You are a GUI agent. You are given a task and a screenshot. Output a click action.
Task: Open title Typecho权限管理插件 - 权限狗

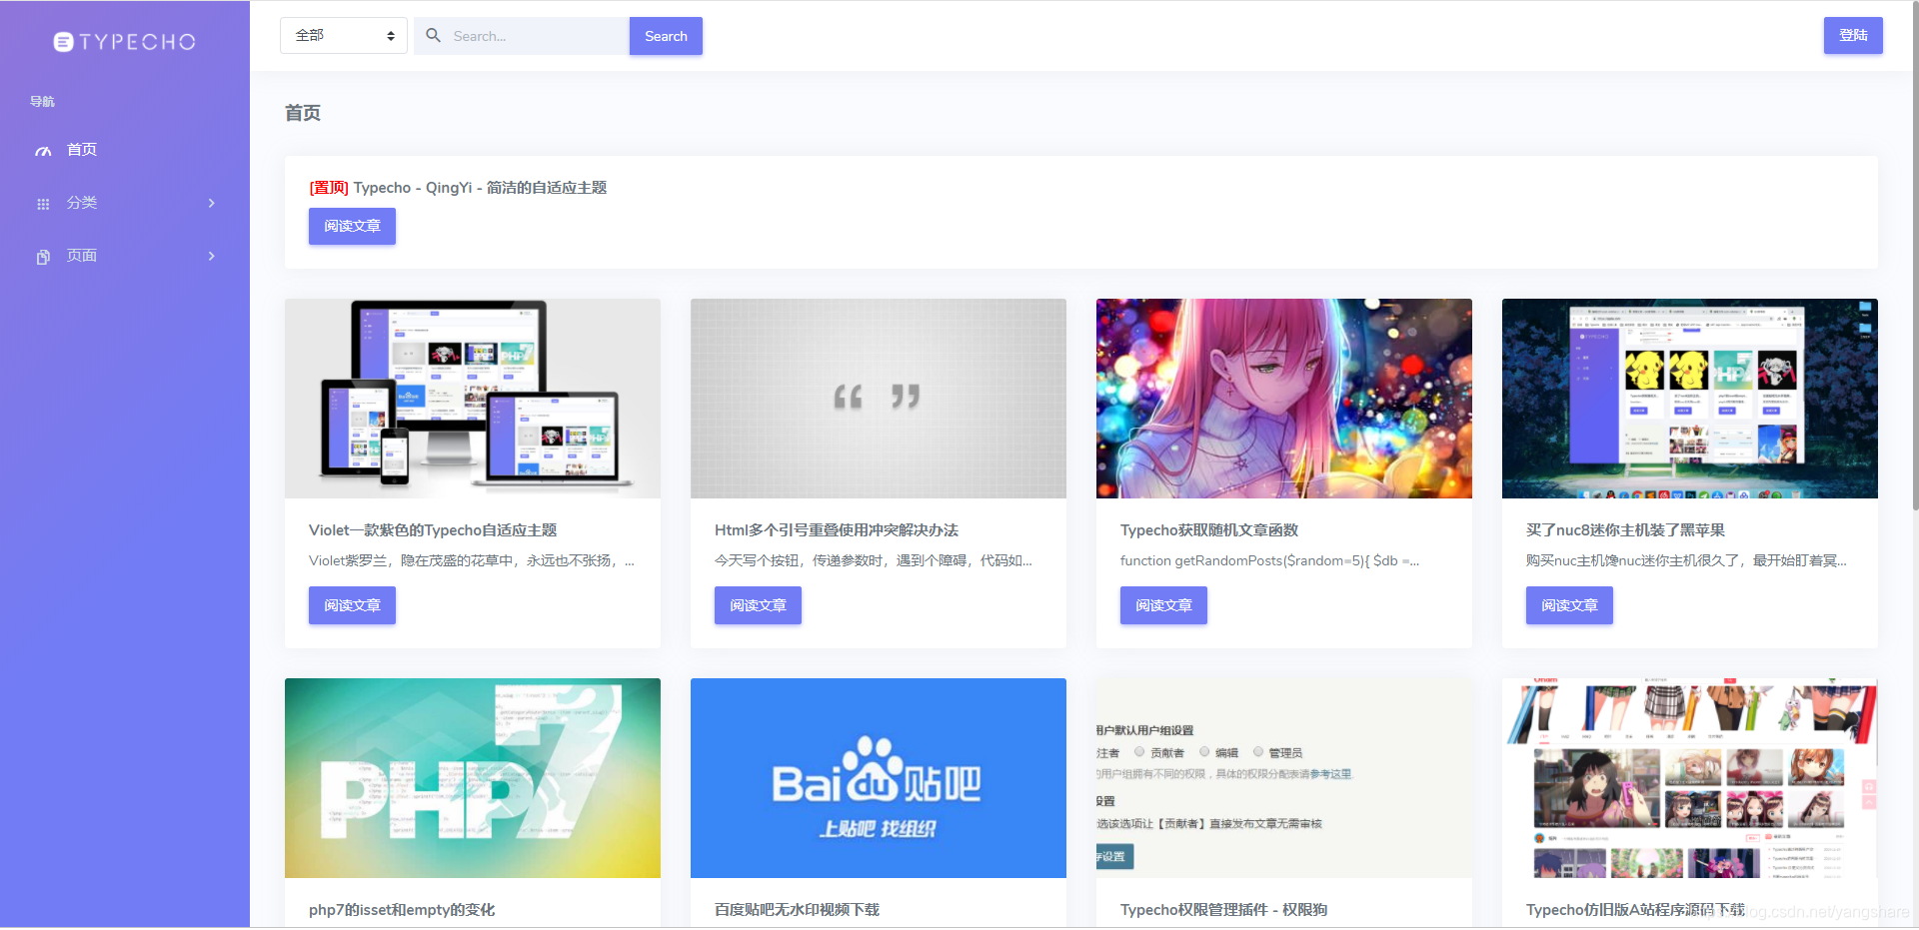[1224, 910]
